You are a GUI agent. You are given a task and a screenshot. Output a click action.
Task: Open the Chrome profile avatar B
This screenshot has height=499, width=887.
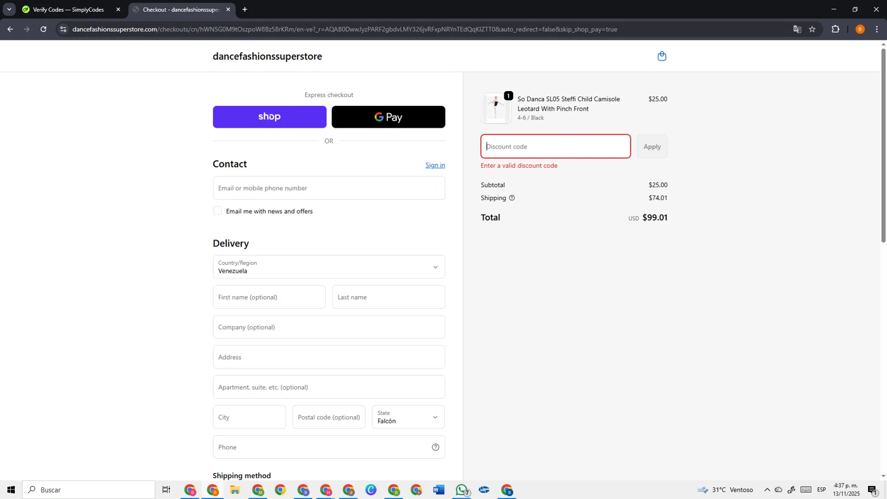pos(860,29)
